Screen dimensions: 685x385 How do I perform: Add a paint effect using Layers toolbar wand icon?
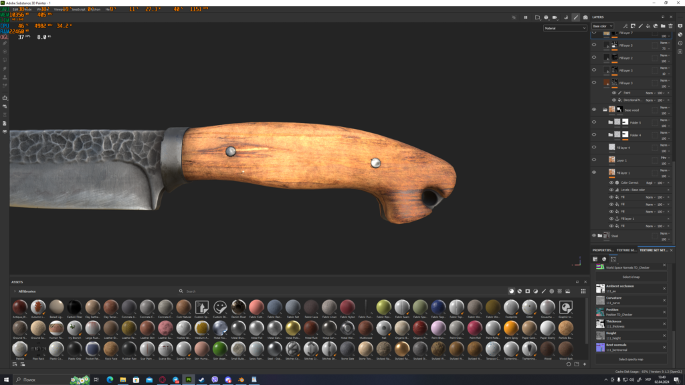625,26
